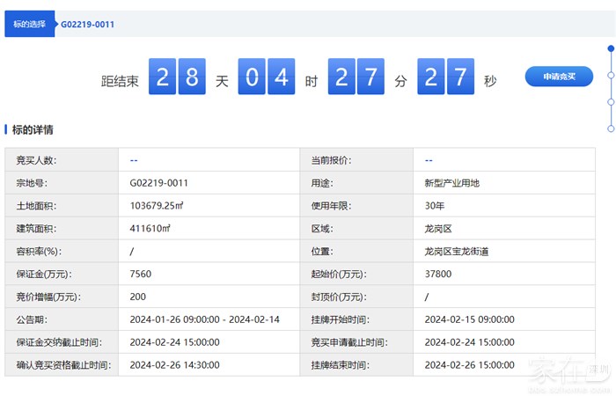
Task: Click the 龙岗区宝龙街道 location value
Action: point(456,251)
